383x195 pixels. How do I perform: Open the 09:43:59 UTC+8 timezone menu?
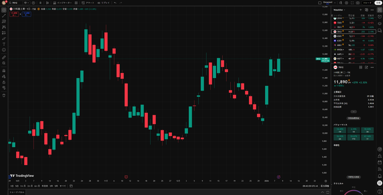click(310, 186)
